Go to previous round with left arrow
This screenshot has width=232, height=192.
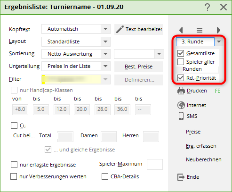pyautogui.click(x=181, y=30)
